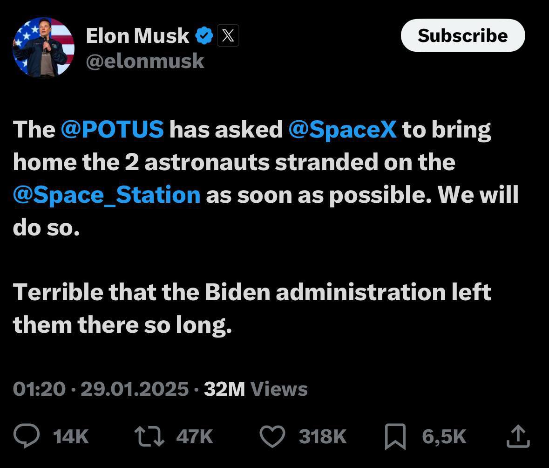Click the X affiliation badge icon

click(x=228, y=36)
